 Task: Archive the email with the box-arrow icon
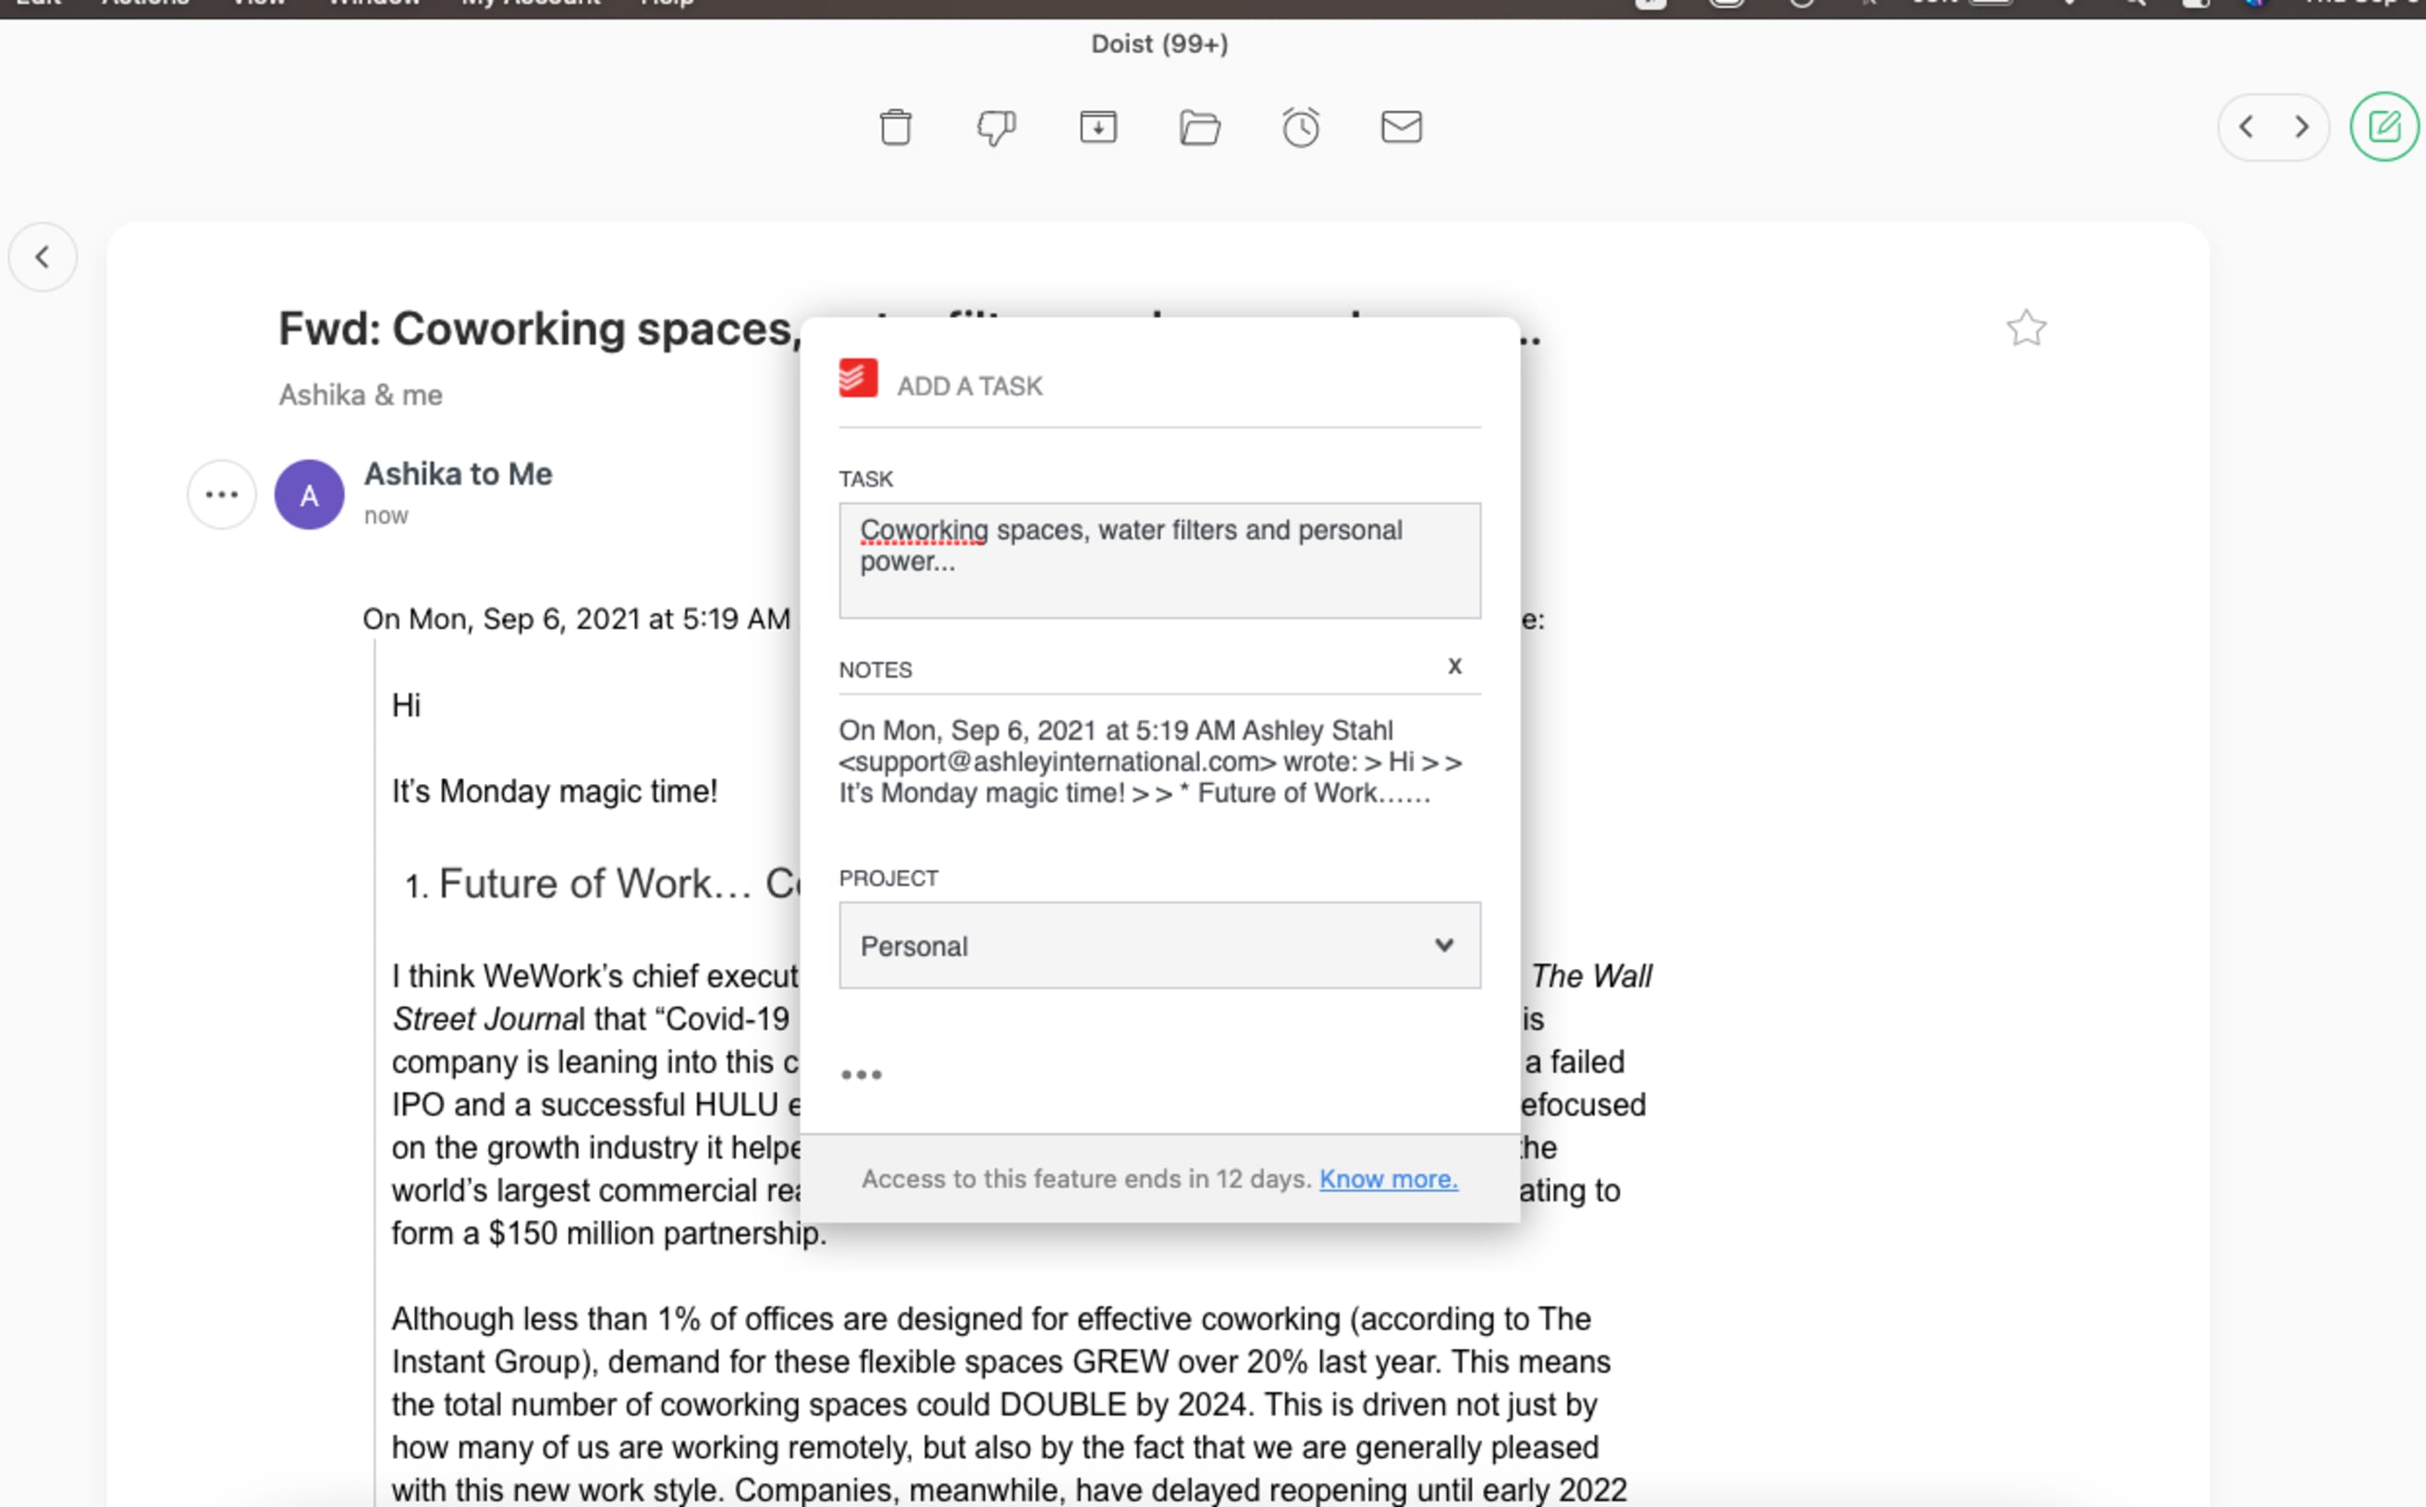(1097, 128)
